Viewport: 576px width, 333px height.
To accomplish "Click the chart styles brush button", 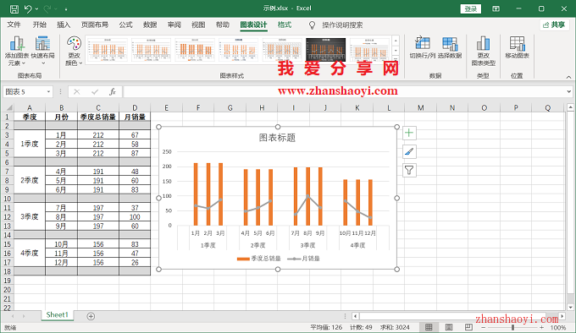I will [409, 151].
